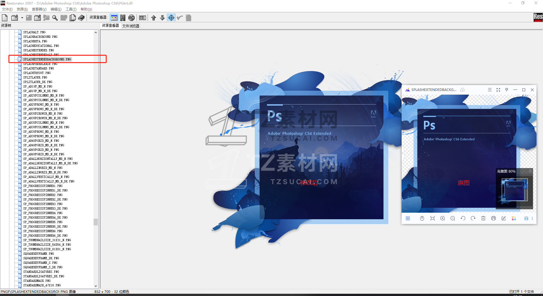Open hamburger menu in image viewer title bar
This screenshot has width=543, height=296.
click(490, 90)
